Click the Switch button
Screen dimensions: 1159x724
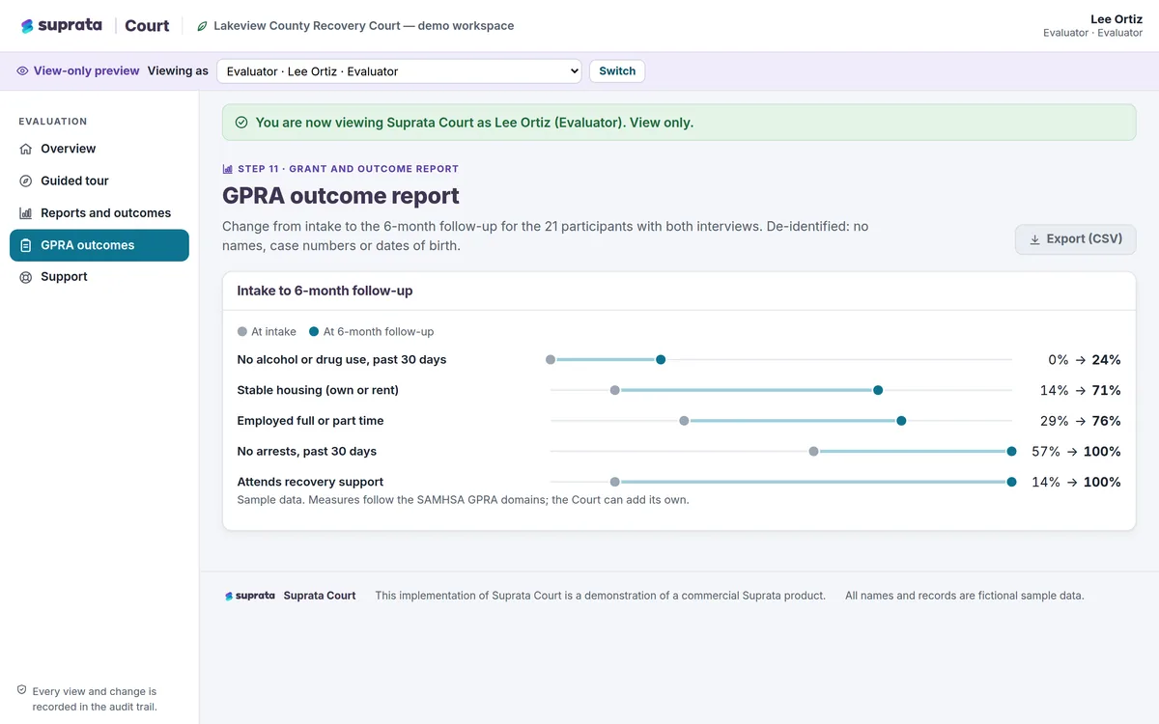tap(617, 71)
